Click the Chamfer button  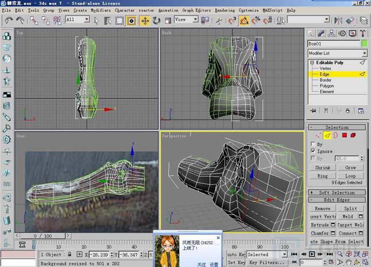[320, 233]
